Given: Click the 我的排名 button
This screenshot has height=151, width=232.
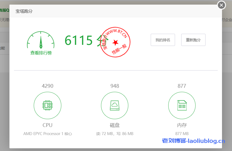Looking at the screenshot, I should point(163,40).
